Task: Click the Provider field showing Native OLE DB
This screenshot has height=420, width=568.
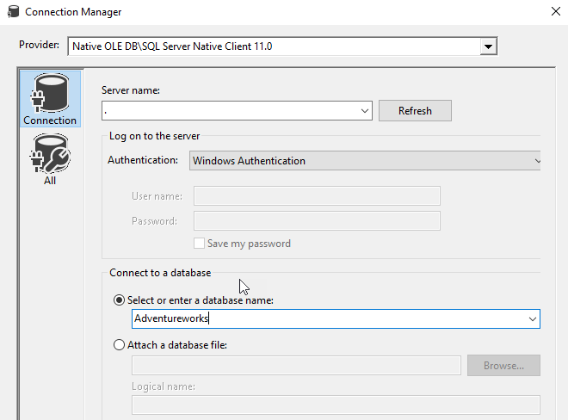Action: (275, 46)
